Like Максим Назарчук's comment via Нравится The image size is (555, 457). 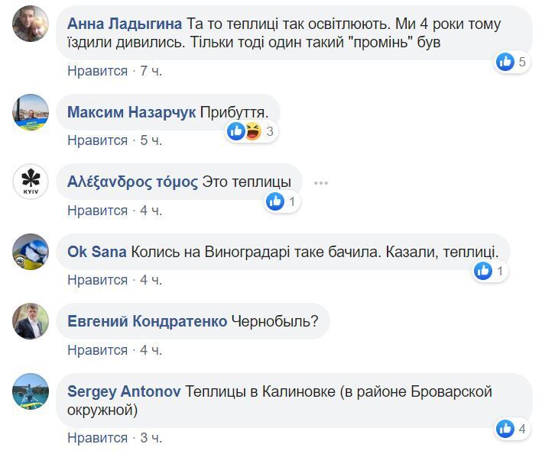(97, 140)
